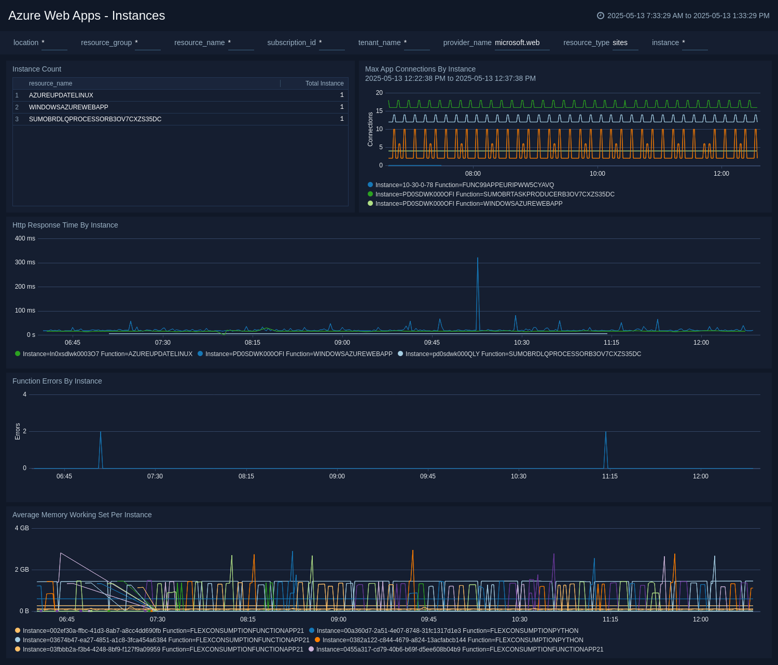Click Instance Count panel title
This screenshot has width=778, height=665.
[x=37, y=69]
